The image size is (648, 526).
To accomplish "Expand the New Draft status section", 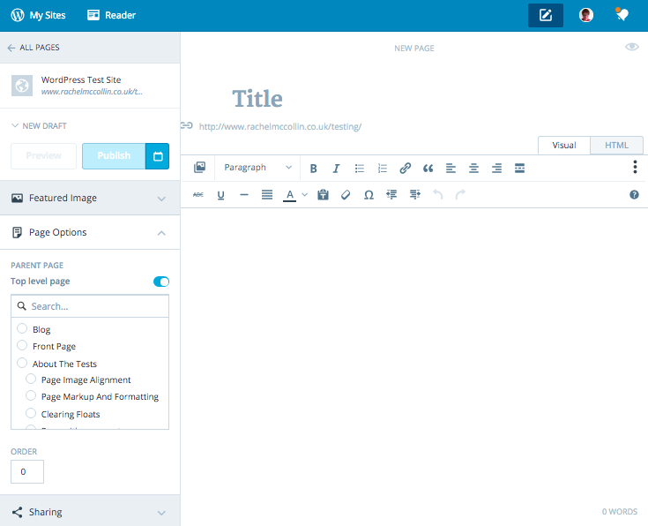I will pos(39,126).
